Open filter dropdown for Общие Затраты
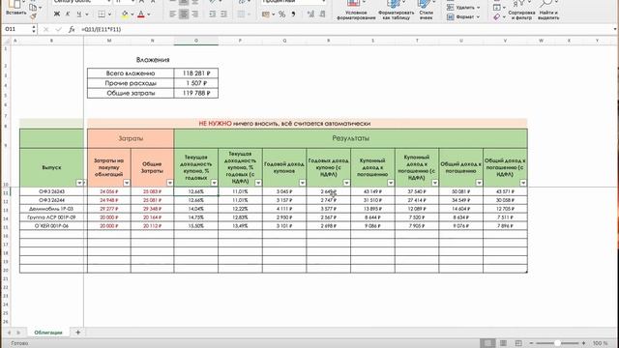This screenshot has height=348, width=619. [x=170, y=183]
